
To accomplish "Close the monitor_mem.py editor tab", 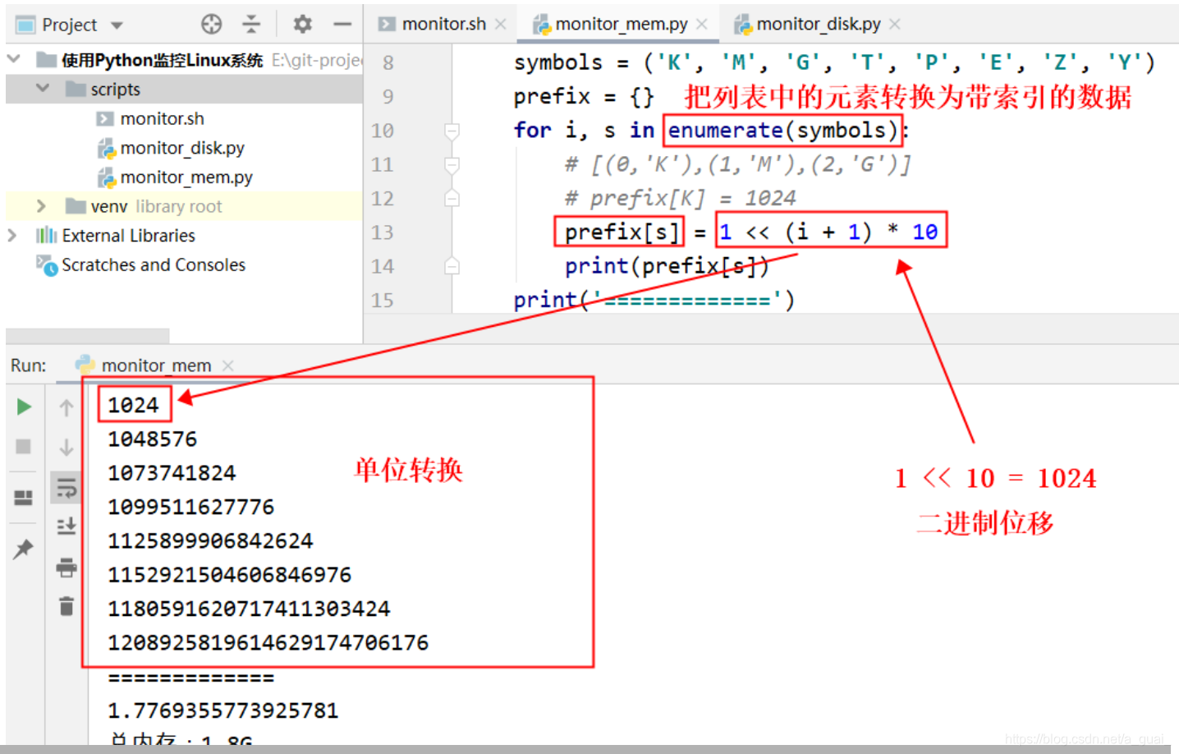I will [x=702, y=25].
